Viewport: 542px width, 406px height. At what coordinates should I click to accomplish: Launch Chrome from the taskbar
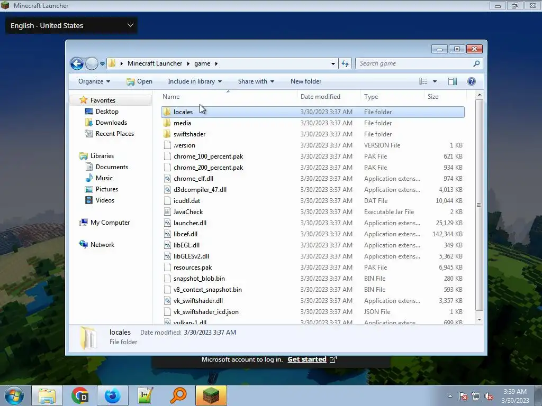click(x=80, y=395)
